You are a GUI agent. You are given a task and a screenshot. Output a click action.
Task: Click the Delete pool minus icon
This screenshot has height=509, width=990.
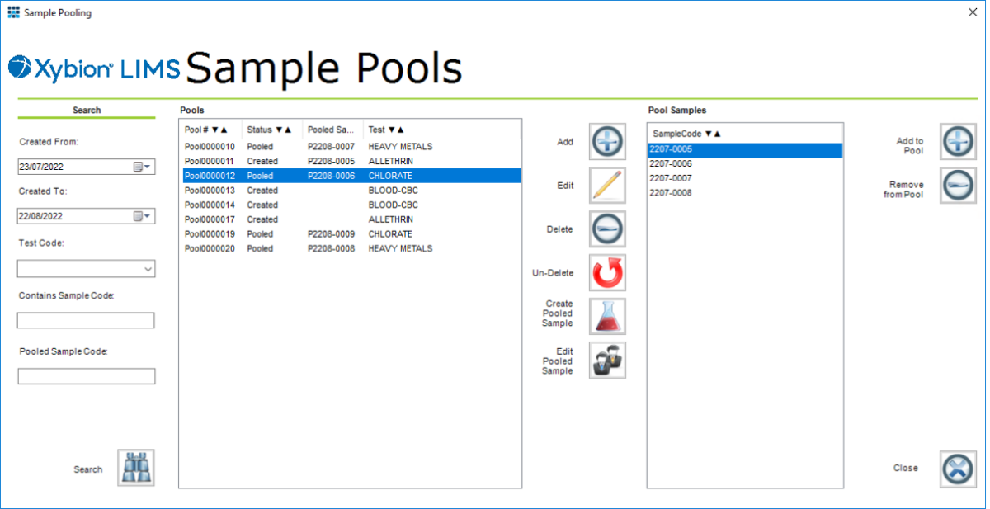point(607,229)
